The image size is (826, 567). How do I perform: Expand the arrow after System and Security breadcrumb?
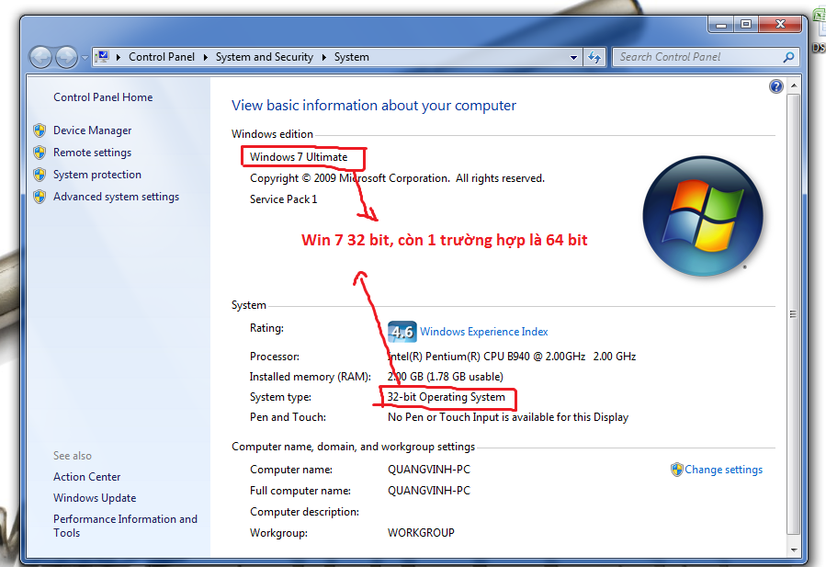(x=323, y=57)
